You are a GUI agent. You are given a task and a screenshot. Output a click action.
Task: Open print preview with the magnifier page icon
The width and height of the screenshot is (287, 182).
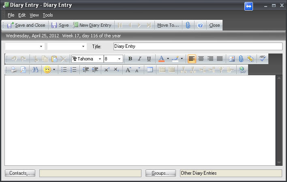(23, 70)
